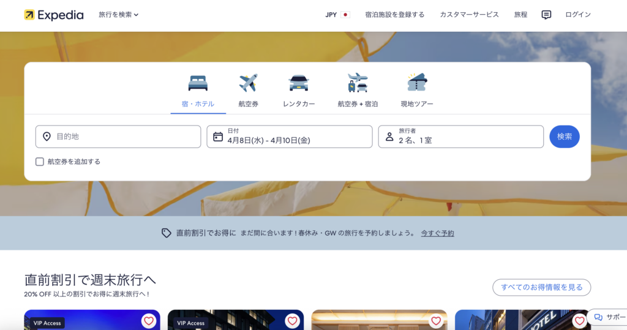The width and height of the screenshot is (627, 330).
Task: Select the 現地ツアー ticket icon
Action: click(417, 83)
